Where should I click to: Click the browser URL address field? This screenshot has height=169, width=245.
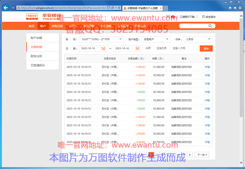[64, 8]
